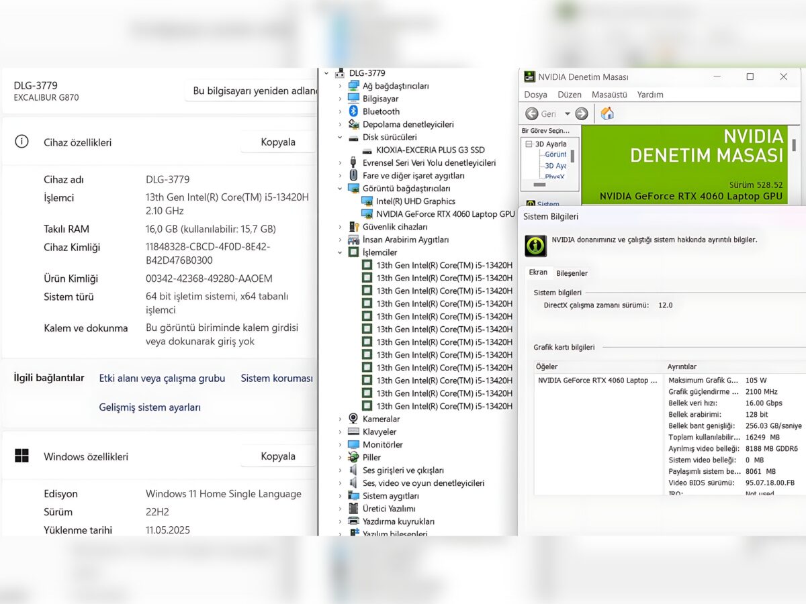Screen dimensions: 806x604
Task: Click the Ses girişleri ve çıkışları speaker icon
Action: click(x=353, y=470)
